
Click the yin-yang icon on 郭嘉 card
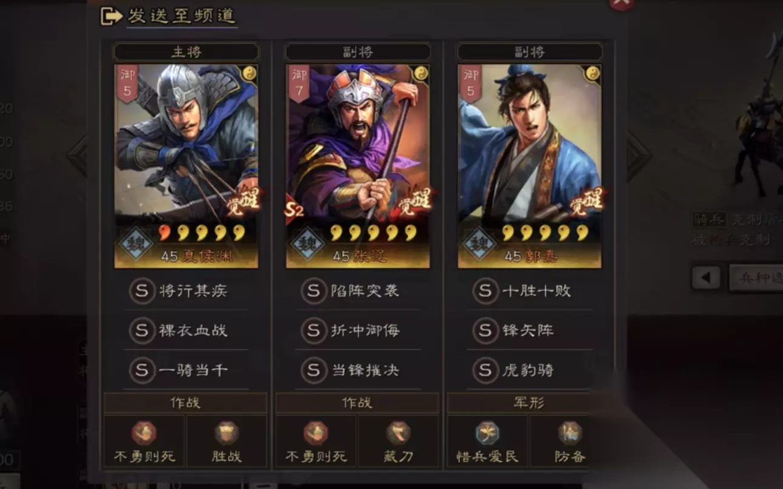click(x=592, y=73)
